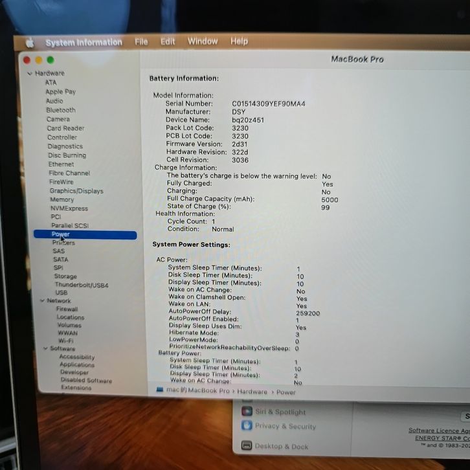
Task: Click the green zoom window button
Action: (x=50, y=60)
